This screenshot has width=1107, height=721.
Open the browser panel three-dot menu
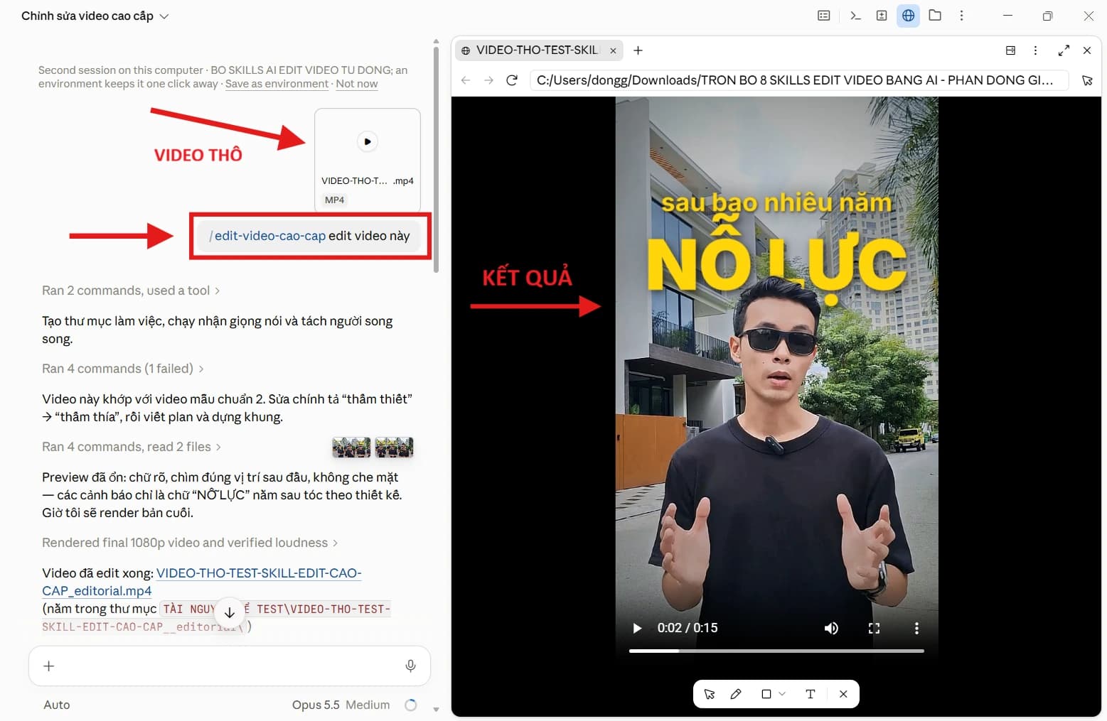pos(1035,50)
